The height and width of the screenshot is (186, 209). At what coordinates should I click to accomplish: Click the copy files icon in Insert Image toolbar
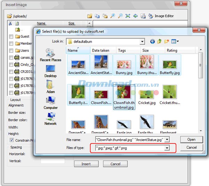[x=97, y=16]
